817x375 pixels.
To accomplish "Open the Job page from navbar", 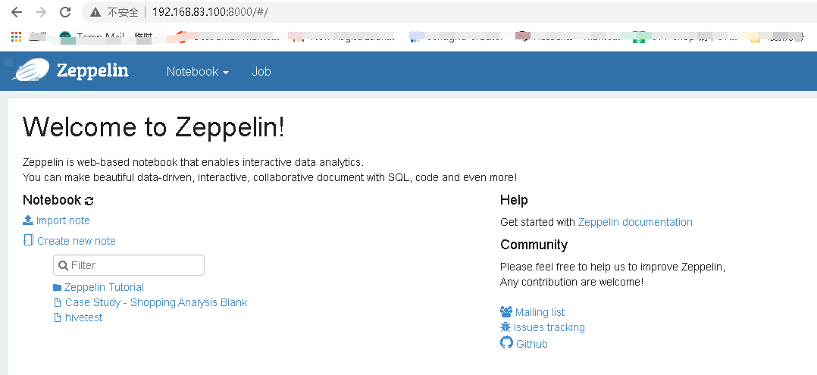I will pos(261,71).
